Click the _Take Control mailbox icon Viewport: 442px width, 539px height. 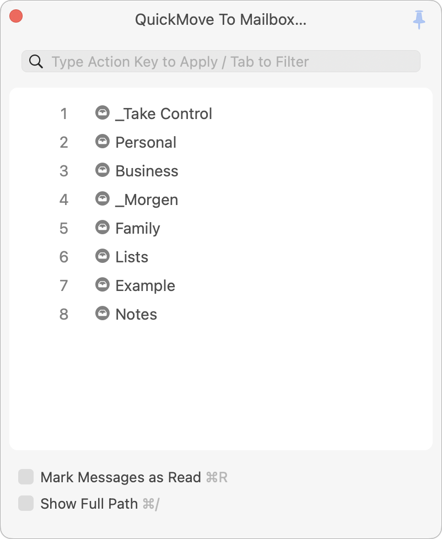(x=103, y=113)
